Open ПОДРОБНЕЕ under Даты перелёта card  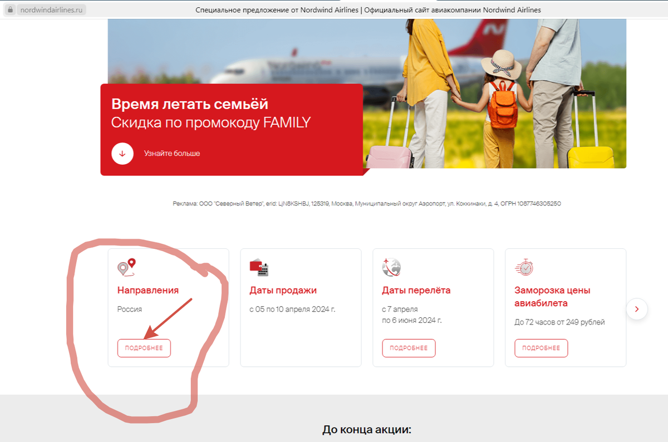409,348
